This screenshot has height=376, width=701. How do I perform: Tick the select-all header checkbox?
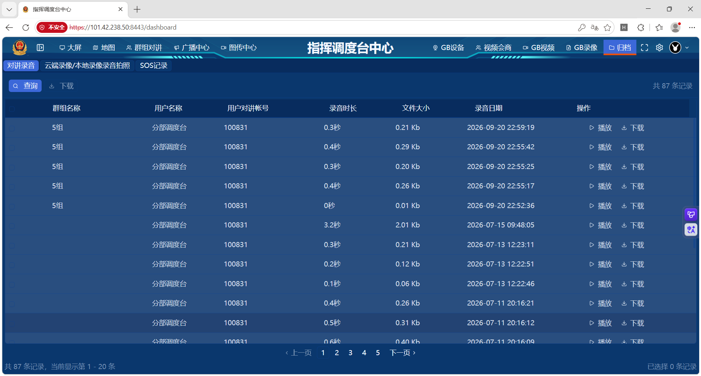tap(12, 109)
